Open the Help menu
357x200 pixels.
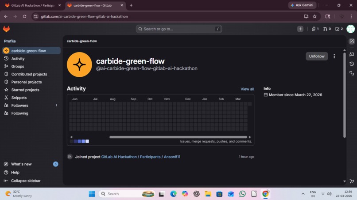coord(15,173)
